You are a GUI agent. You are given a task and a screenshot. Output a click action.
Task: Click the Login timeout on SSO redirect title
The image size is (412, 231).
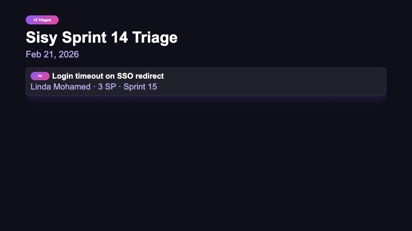(x=108, y=76)
